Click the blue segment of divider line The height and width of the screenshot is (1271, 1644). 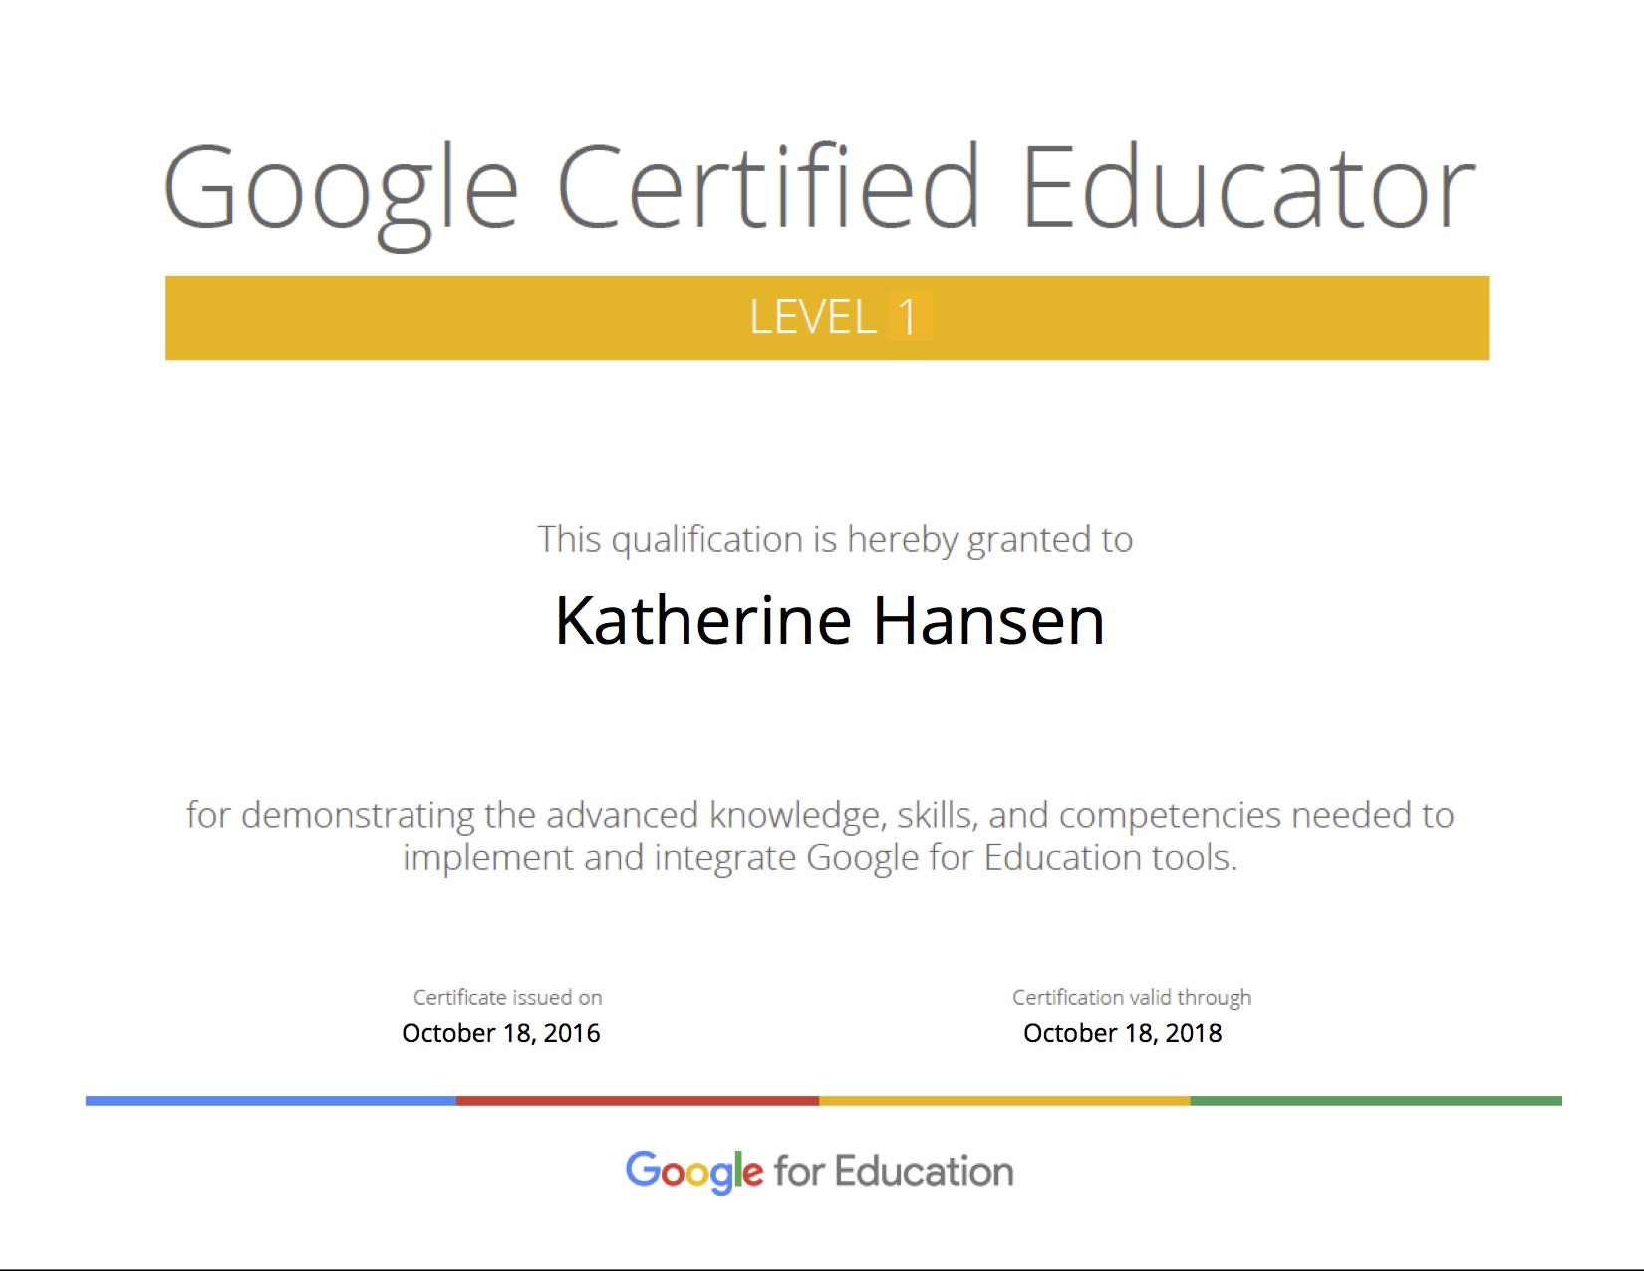[x=271, y=1101]
